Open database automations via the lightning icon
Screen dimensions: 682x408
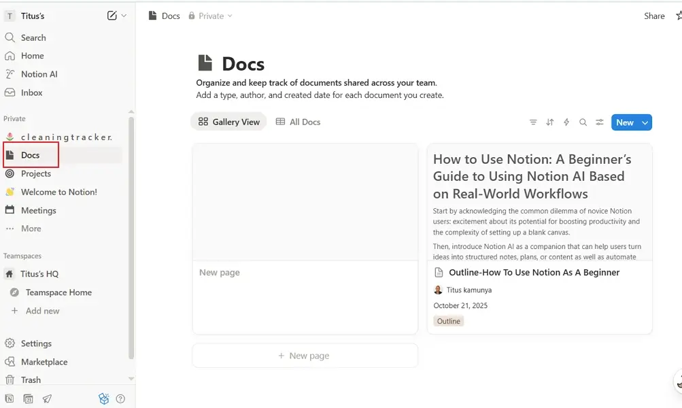point(566,122)
